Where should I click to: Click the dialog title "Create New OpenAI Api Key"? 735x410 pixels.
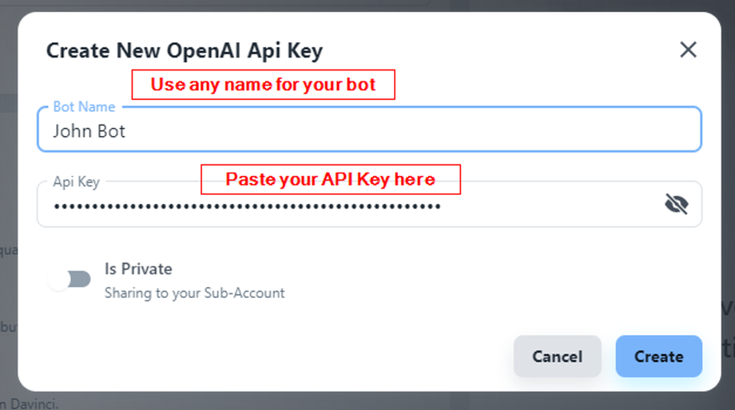point(184,51)
